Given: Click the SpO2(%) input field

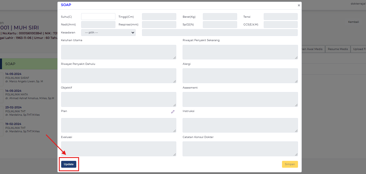Looking at the screenshot, I should coord(220,24).
